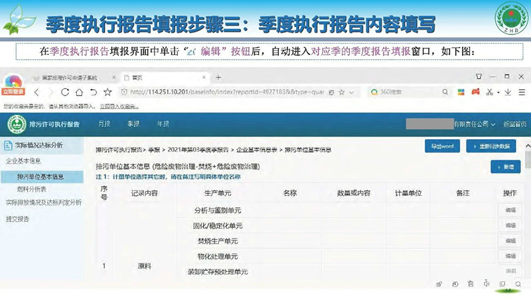The height and width of the screenshot is (298, 531).
Task: Open the 年报 menu tab
Action: pyautogui.click(x=162, y=124)
